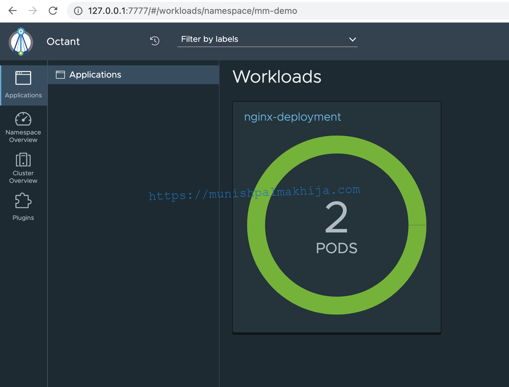Image resolution: width=509 pixels, height=387 pixels.
Task: Open Plugins in the sidebar
Action: pyautogui.click(x=23, y=207)
